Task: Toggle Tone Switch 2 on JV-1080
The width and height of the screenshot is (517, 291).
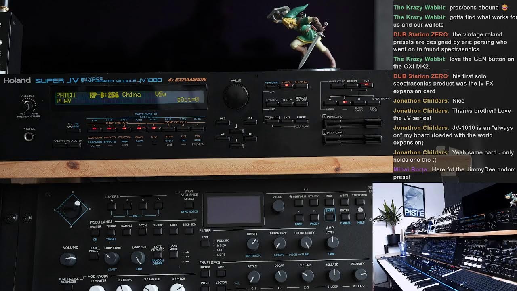Action: tap(109, 129)
